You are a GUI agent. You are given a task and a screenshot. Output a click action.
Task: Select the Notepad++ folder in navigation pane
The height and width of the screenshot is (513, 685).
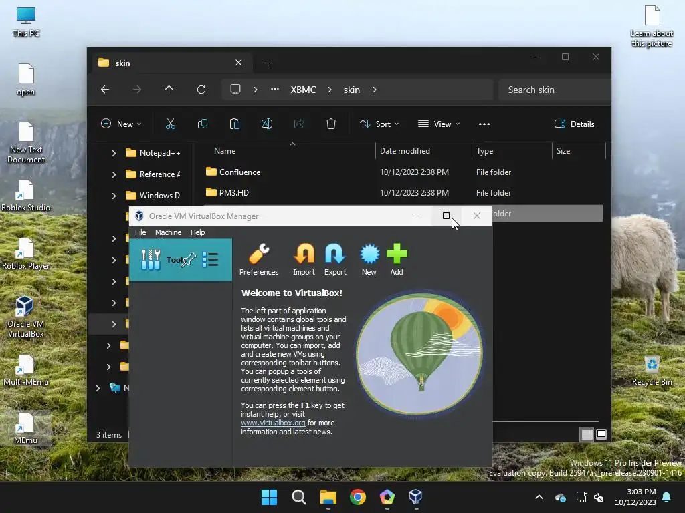click(153, 153)
